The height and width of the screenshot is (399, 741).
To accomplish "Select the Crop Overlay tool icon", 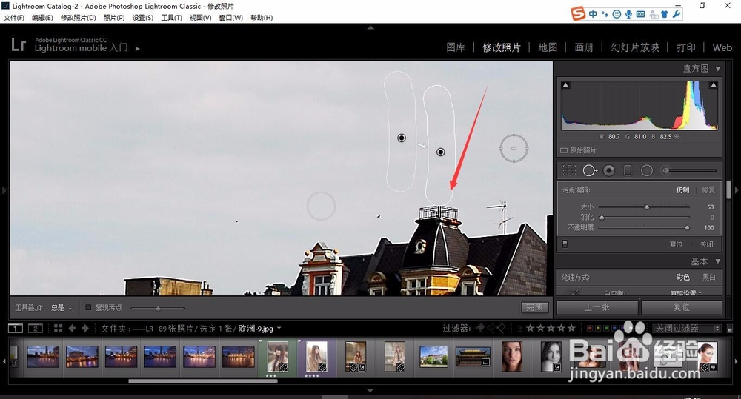I will (569, 170).
